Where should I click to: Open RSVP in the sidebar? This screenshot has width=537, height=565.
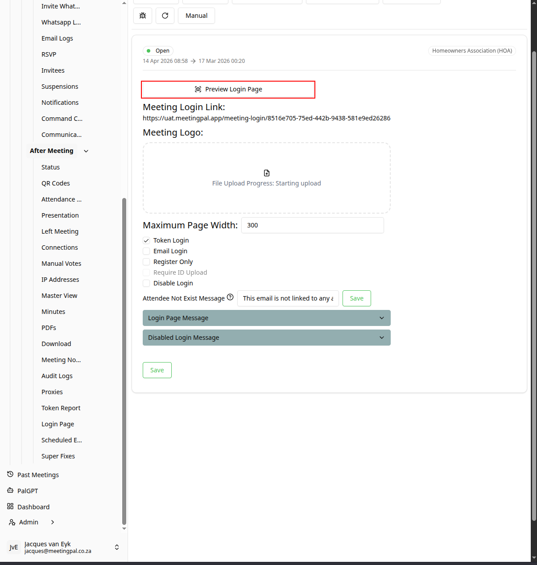(49, 54)
